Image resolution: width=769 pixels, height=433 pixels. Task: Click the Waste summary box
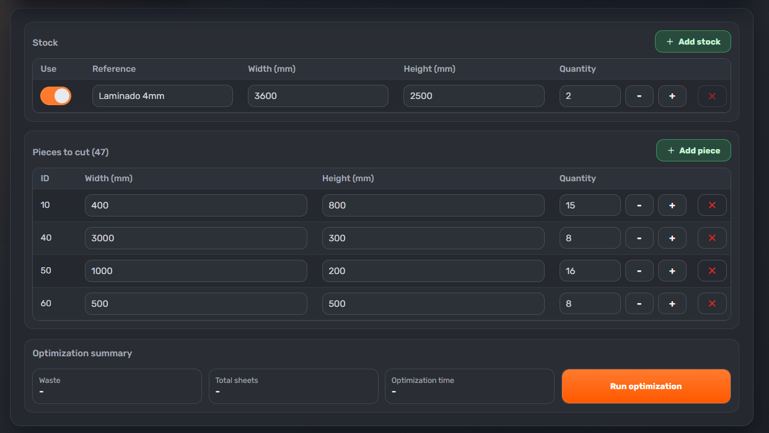(116, 386)
